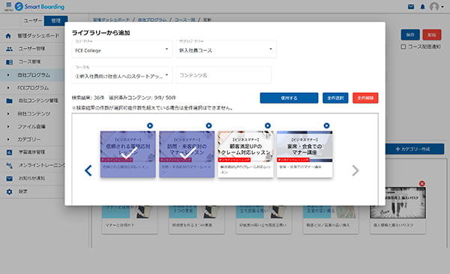Open the mail envelope icon in header
The width and height of the screenshot is (450, 274).
(x=411, y=6)
